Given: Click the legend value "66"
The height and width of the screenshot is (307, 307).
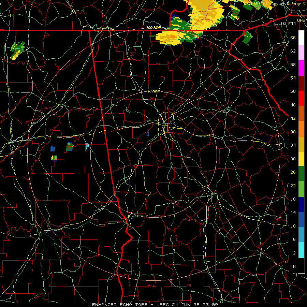Looking at the screenshot, I should (x=293, y=38).
